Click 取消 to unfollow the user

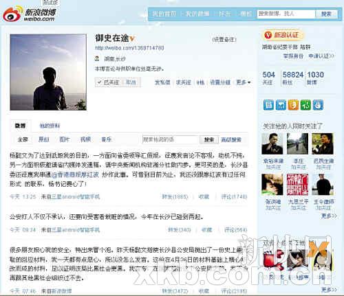pos(131,82)
